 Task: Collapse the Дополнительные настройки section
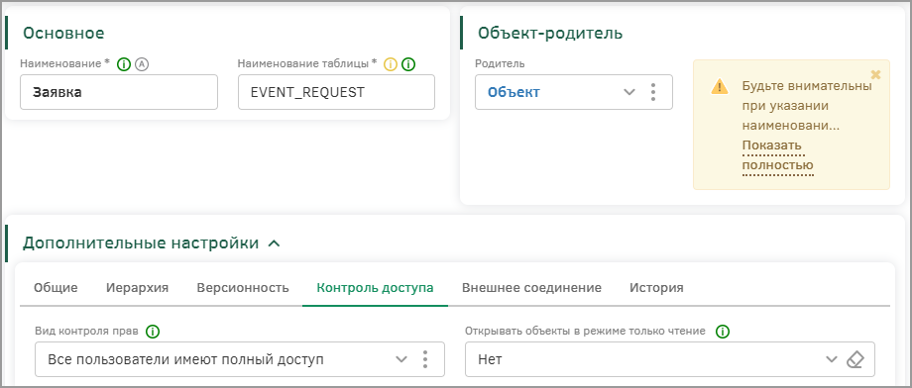click(274, 243)
